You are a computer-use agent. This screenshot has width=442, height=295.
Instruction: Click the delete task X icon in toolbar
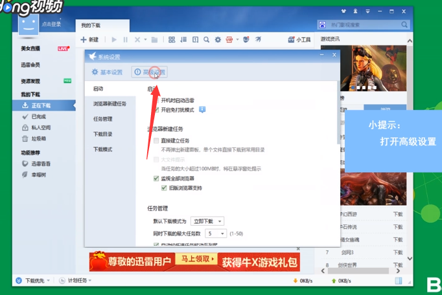[137, 39]
